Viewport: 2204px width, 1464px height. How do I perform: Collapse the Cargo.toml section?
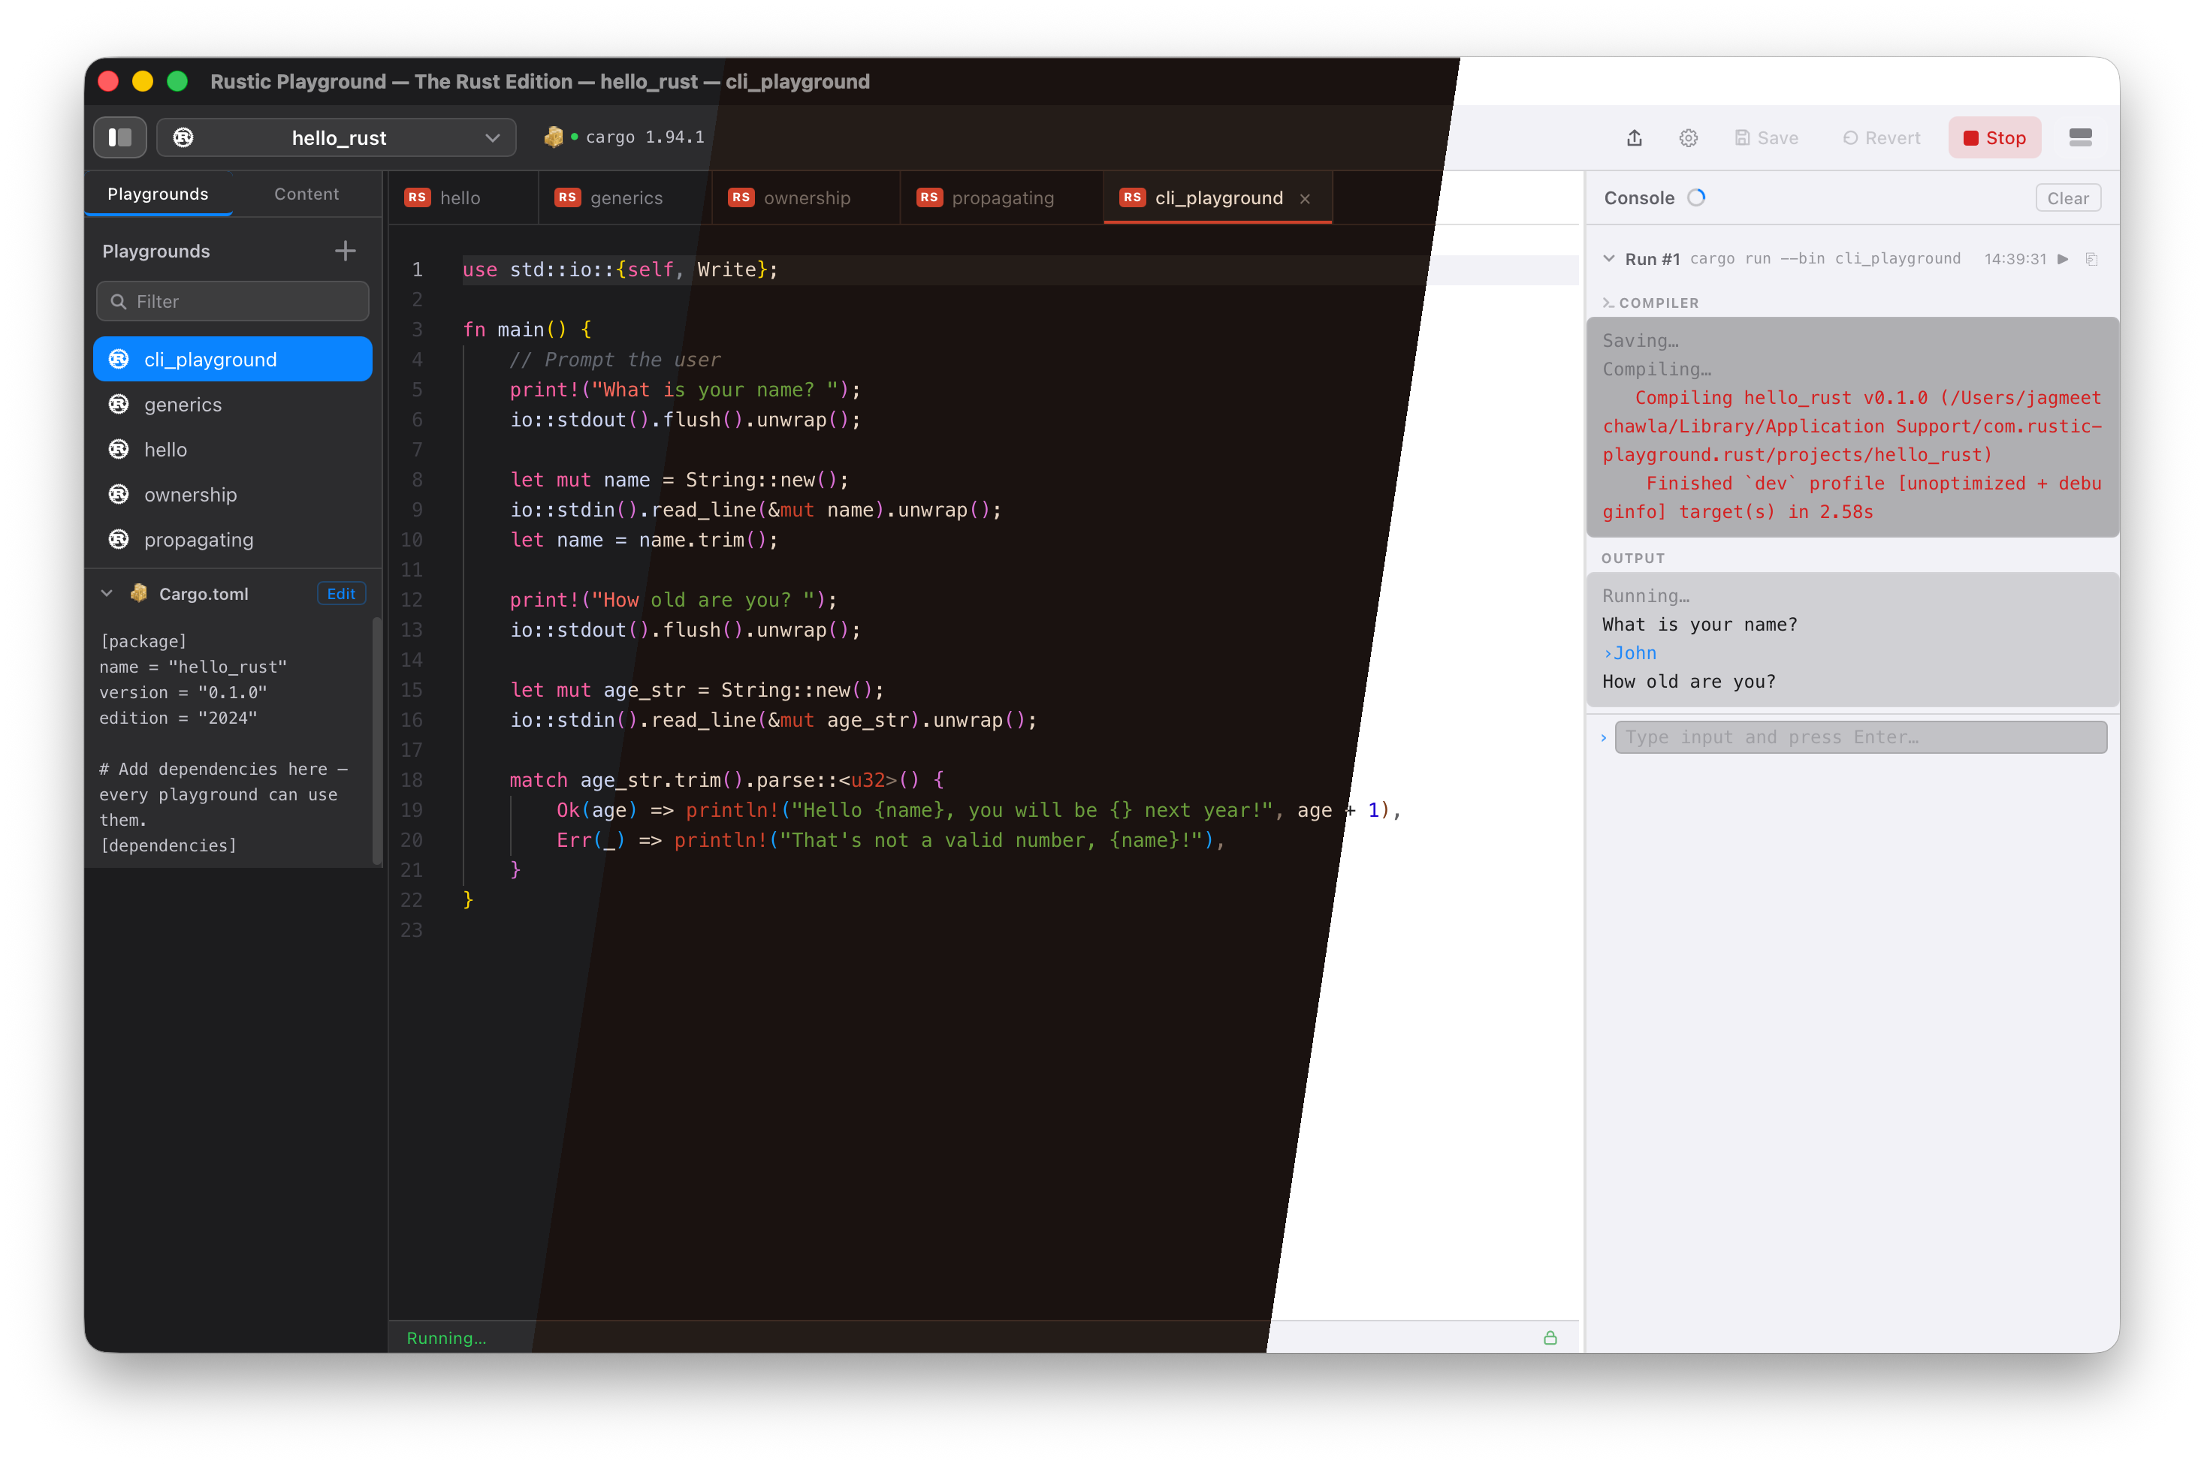tap(106, 593)
